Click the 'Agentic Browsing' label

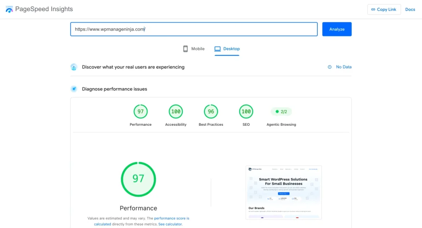coord(281,125)
